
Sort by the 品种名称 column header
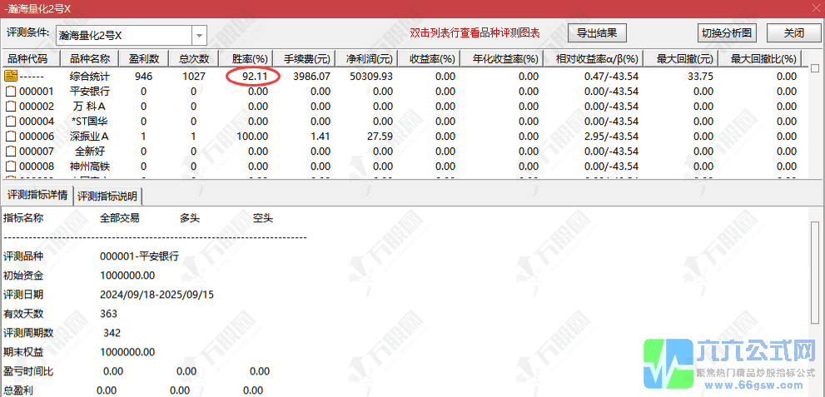90,57
